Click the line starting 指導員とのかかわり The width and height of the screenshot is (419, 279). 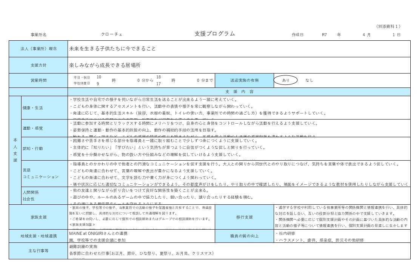coord(235,164)
